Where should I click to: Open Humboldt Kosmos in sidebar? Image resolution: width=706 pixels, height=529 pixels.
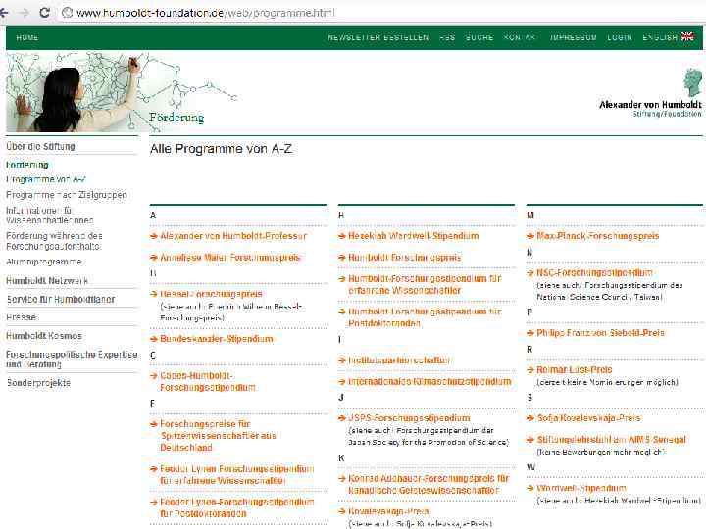click(x=44, y=336)
